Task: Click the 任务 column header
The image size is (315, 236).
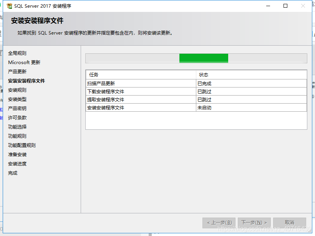Action: (141, 75)
